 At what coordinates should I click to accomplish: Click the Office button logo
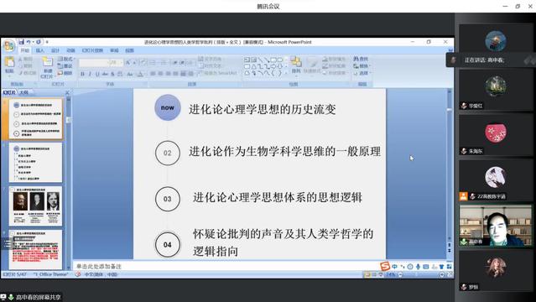point(9,46)
